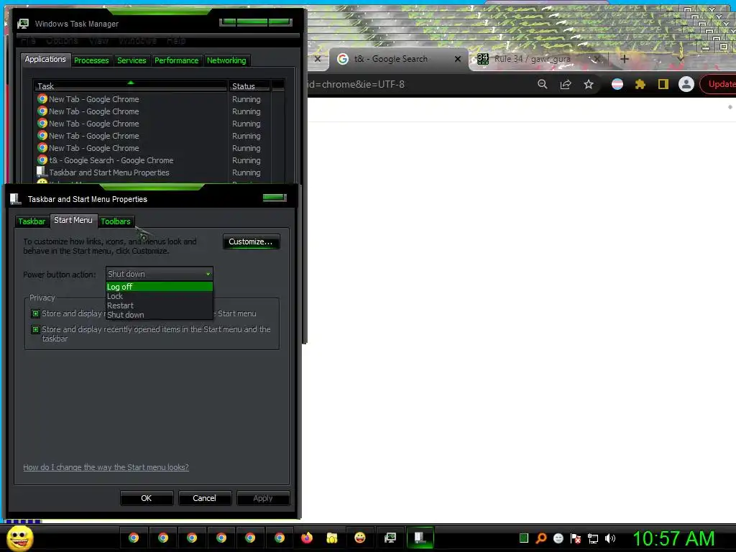Open Chrome Extensions puzzle icon
Viewport: 736px width, 552px height.
click(x=640, y=85)
